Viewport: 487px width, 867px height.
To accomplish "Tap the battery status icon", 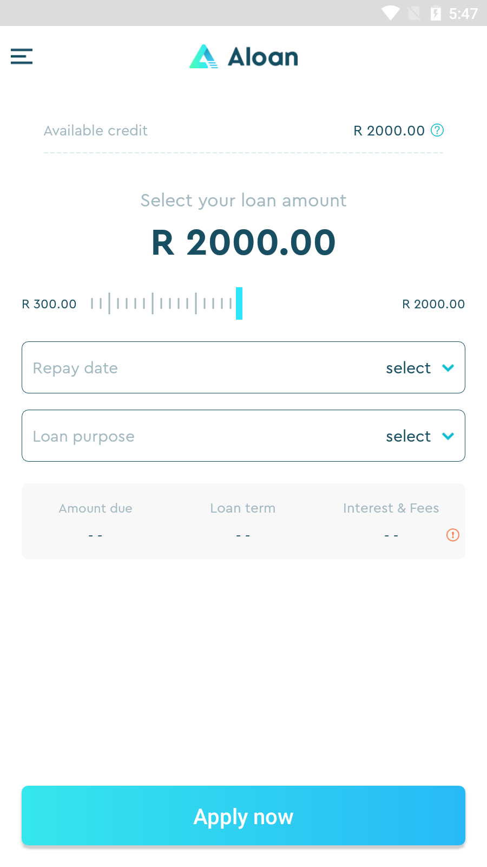I will (436, 13).
